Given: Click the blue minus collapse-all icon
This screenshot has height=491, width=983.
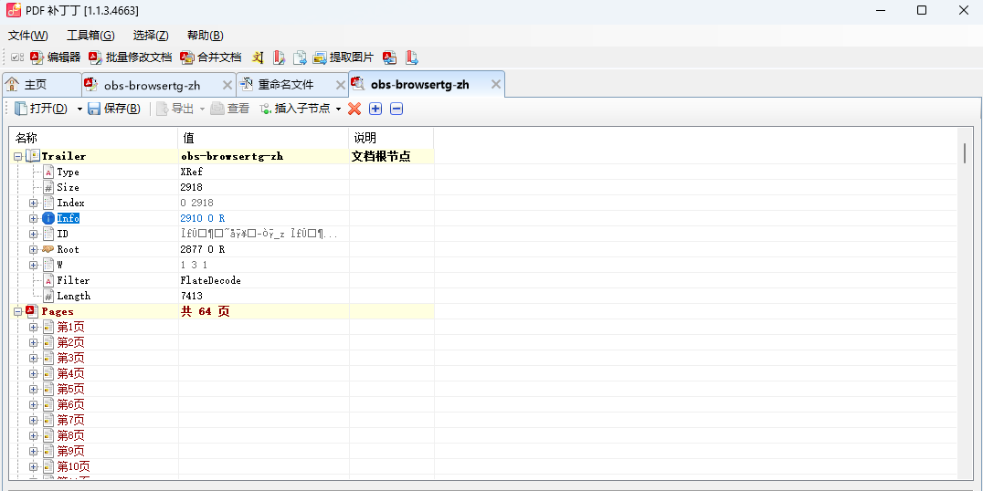Looking at the screenshot, I should coord(396,109).
